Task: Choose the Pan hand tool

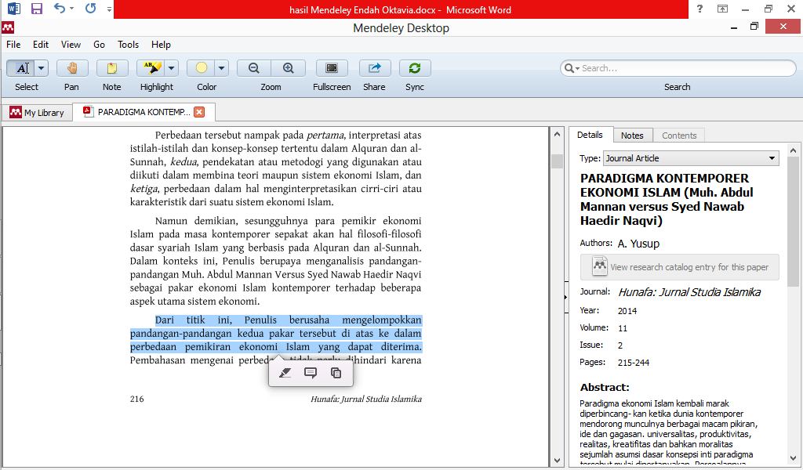Action: click(x=71, y=68)
